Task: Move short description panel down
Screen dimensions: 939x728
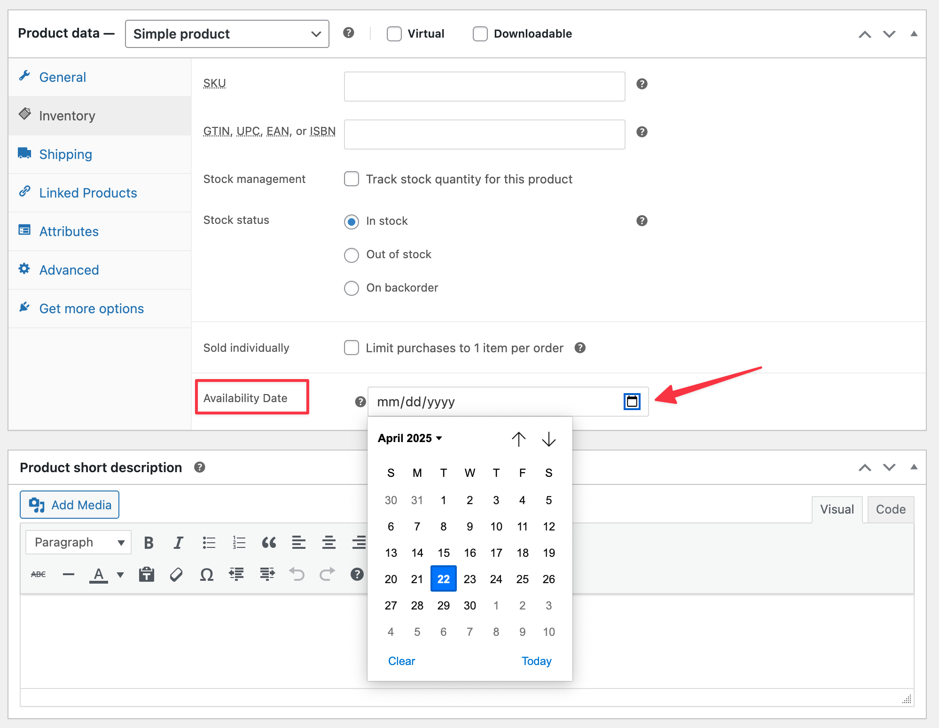Action: click(889, 467)
